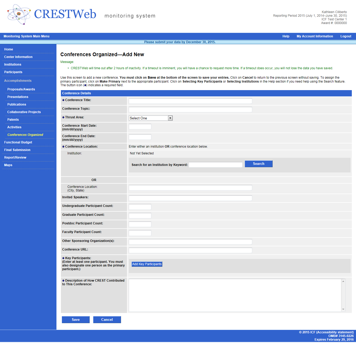This screenshot has height=343, width=356.
Task: Click Undergraduate Participant Count field
Action: 140,207
